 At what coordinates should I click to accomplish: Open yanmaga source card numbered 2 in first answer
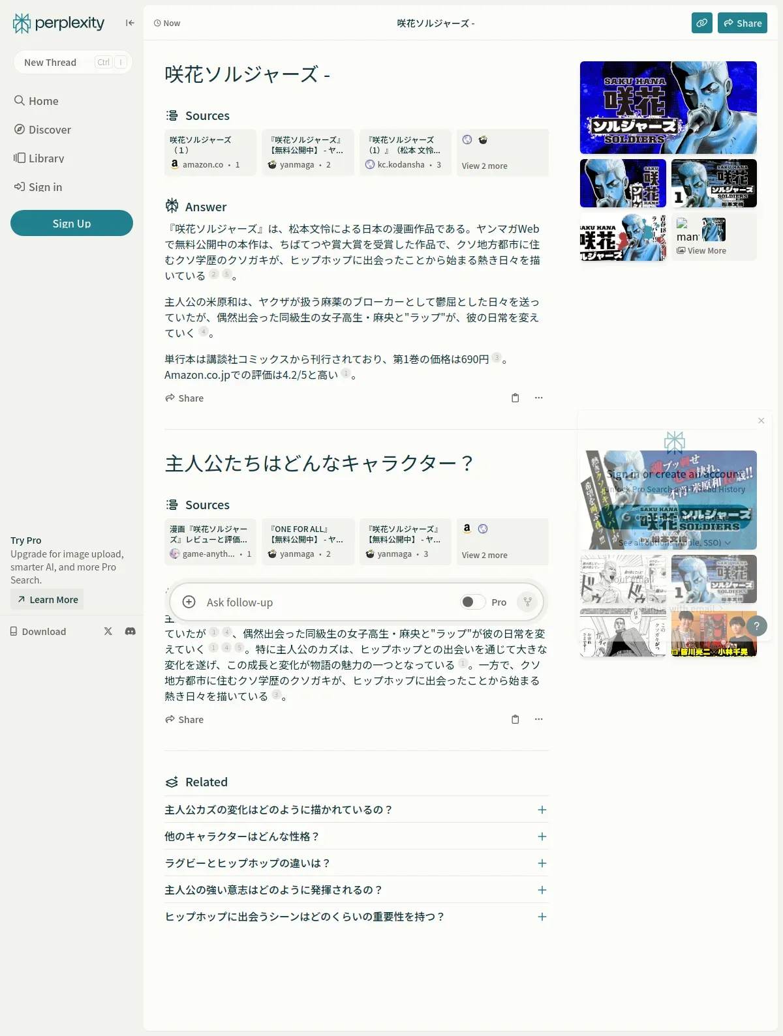pos(308,153)
